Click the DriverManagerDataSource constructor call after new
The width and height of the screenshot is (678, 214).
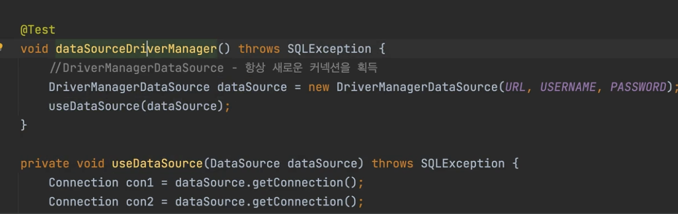pos(417,87)
